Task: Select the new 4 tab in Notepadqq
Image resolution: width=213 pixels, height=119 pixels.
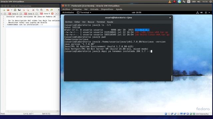Action: 47,14
